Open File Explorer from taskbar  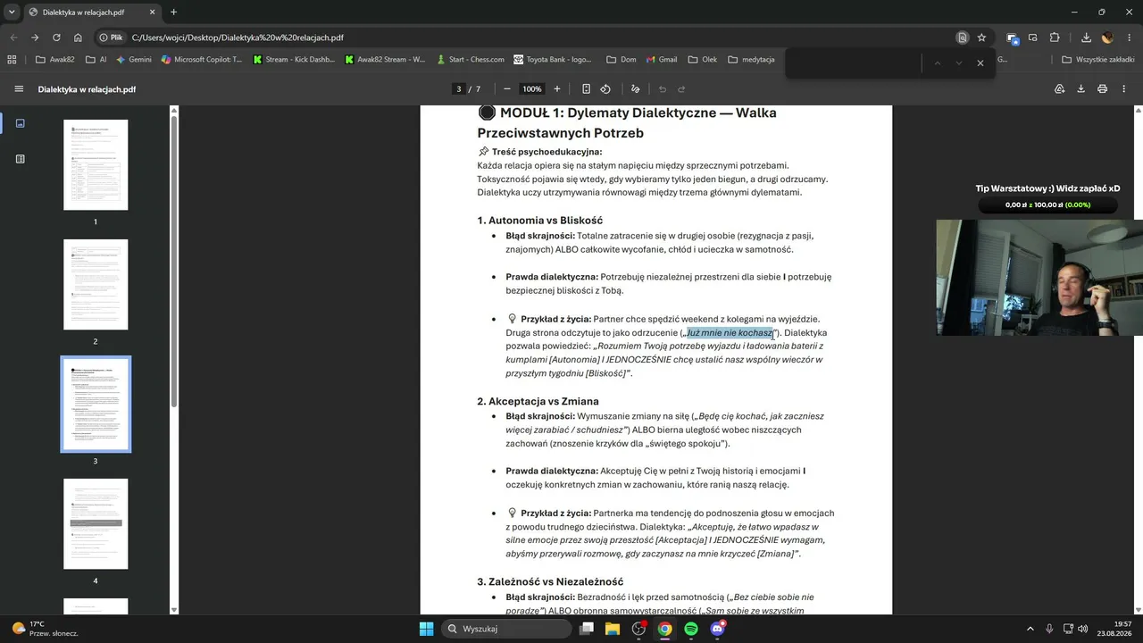point(613,629)
